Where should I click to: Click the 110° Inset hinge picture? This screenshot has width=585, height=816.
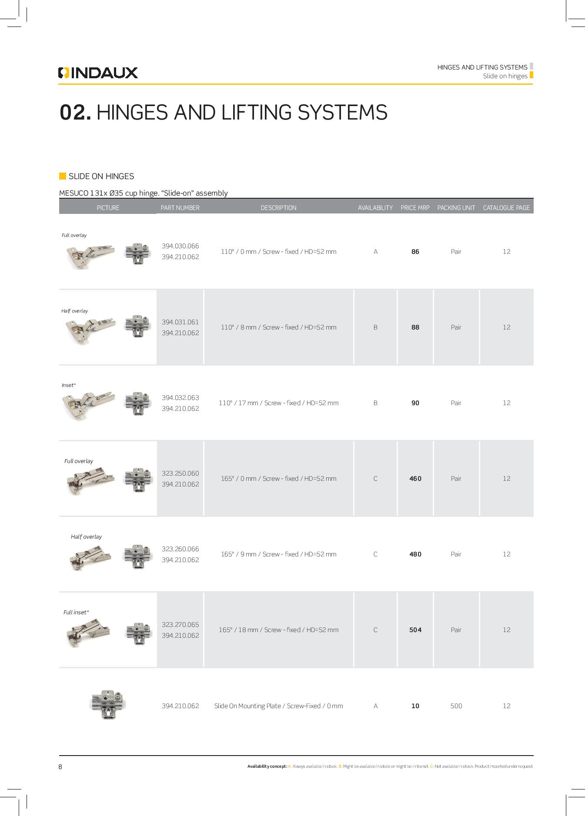89,404
